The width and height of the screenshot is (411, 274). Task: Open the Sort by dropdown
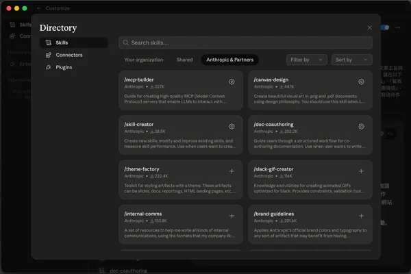coord(351,60)
